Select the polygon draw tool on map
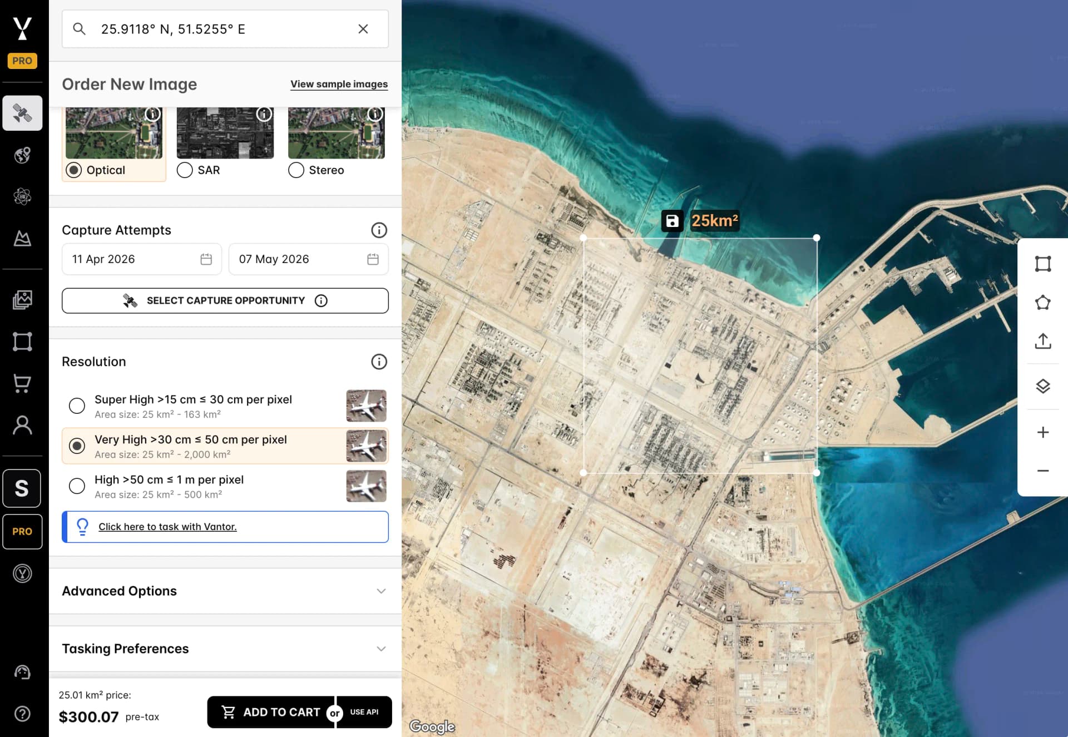The width and height of the screenshot is (1068, 737). tap(1042, 303)
